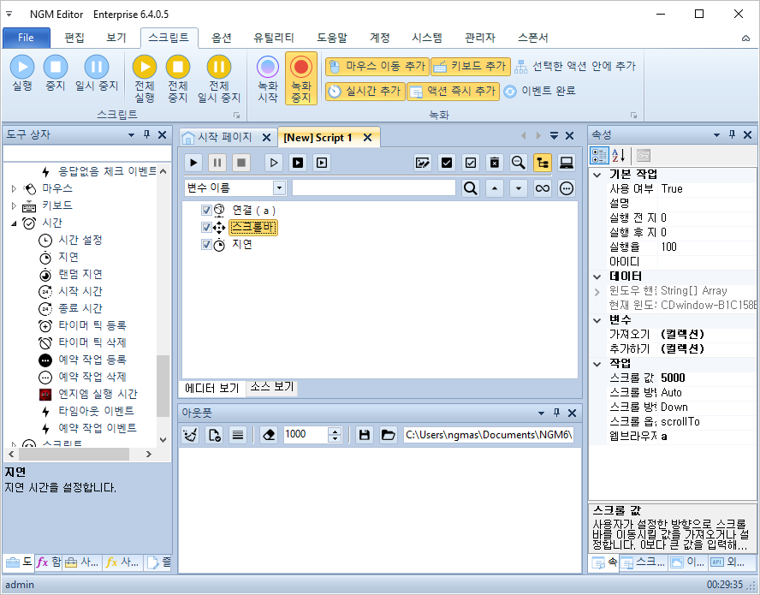Image resolution: width=760 pixels, height=595 pixels.
Task: Expand the 키보드 tree node
Action: pyautogui.click(x=14, y=205)
